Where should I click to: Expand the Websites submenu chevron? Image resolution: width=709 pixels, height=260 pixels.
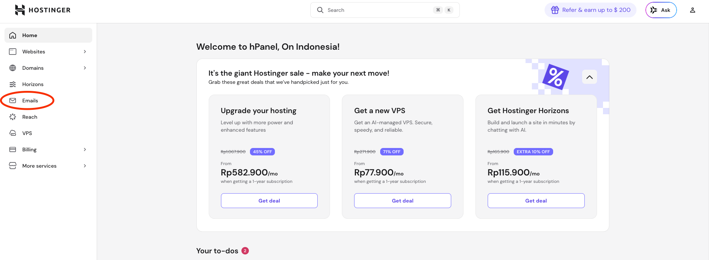[85, 52]
